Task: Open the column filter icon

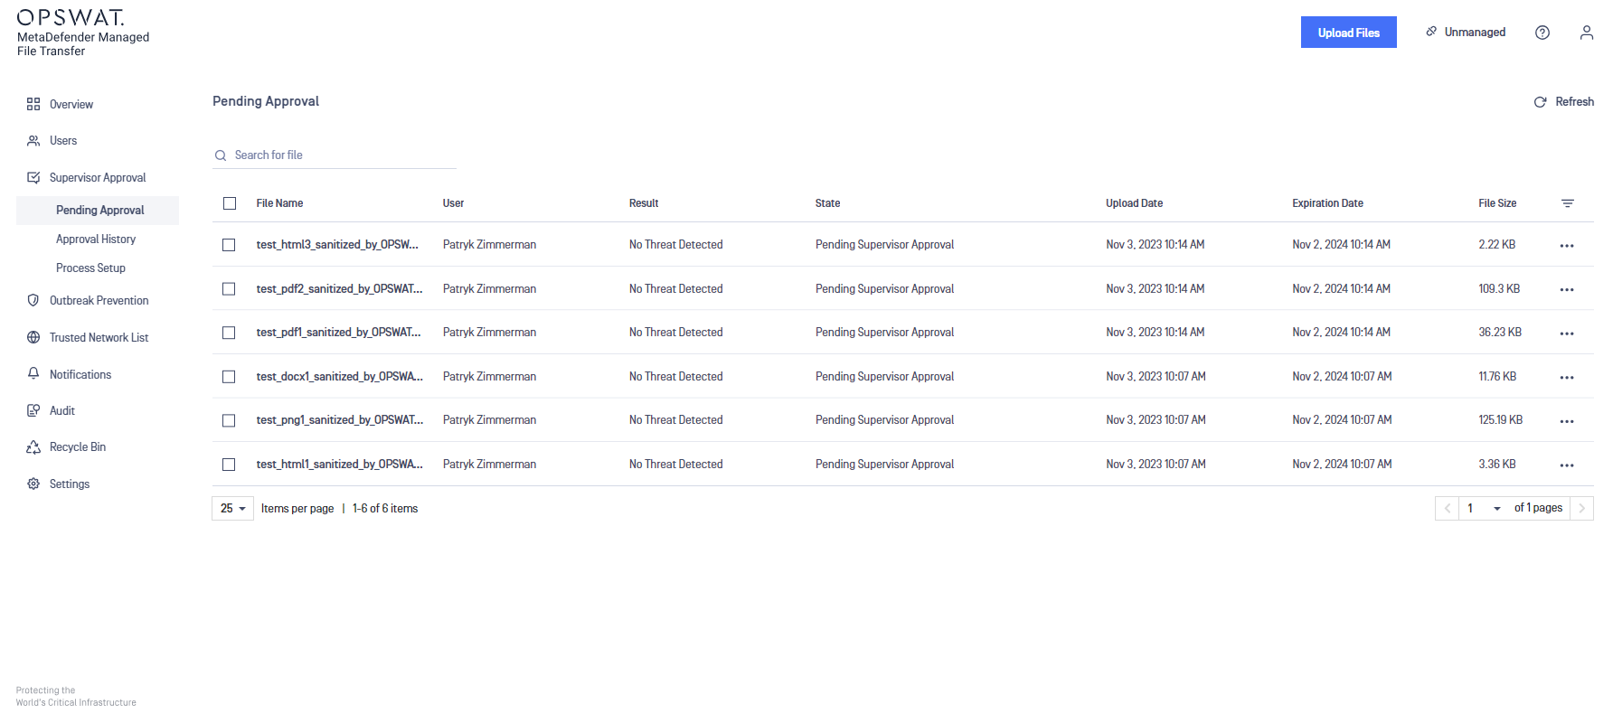Action: click(1568, 203)
